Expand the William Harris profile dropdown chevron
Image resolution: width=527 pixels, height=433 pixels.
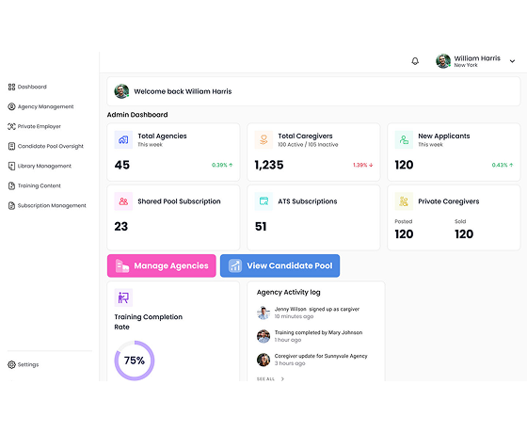coord(512,61)
